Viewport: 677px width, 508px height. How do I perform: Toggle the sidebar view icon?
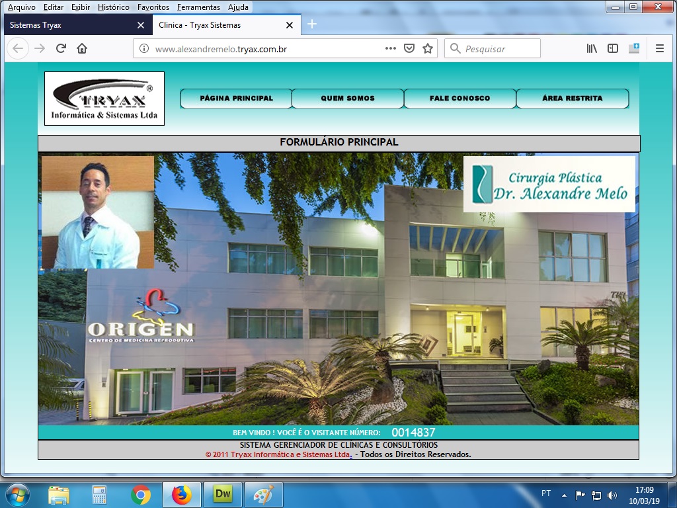613,48
